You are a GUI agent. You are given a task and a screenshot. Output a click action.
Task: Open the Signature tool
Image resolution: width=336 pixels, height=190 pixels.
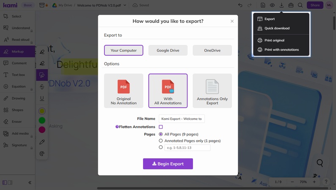pos(17,145)
